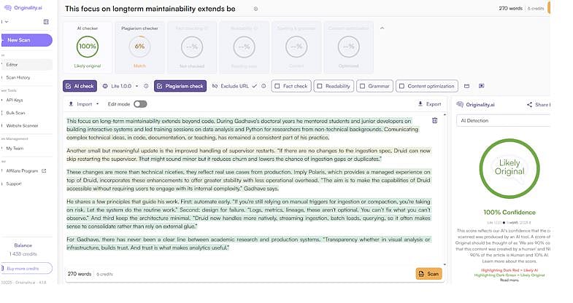This screenshot has height=303, width=573.
Task: Click the New Scan button
Action: coord(26,40)
